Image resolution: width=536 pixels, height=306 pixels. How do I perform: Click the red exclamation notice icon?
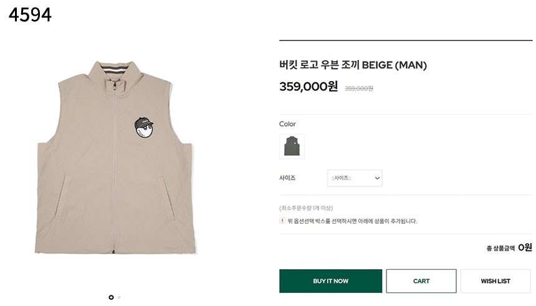point(282,221)
